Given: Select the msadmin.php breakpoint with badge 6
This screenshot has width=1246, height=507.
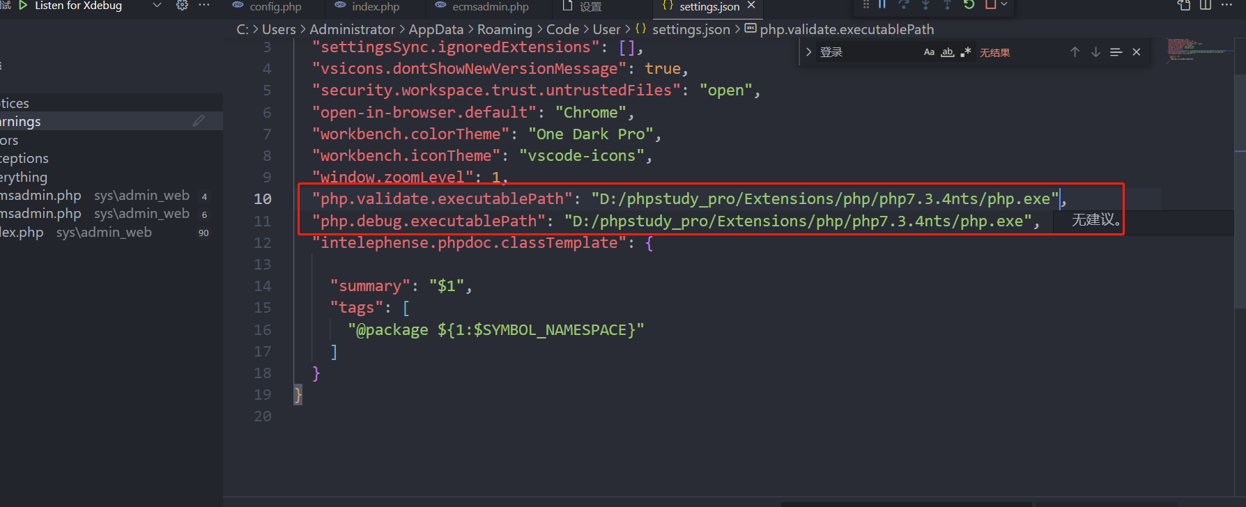Looking at the screenshot, I should pos(111,214).
